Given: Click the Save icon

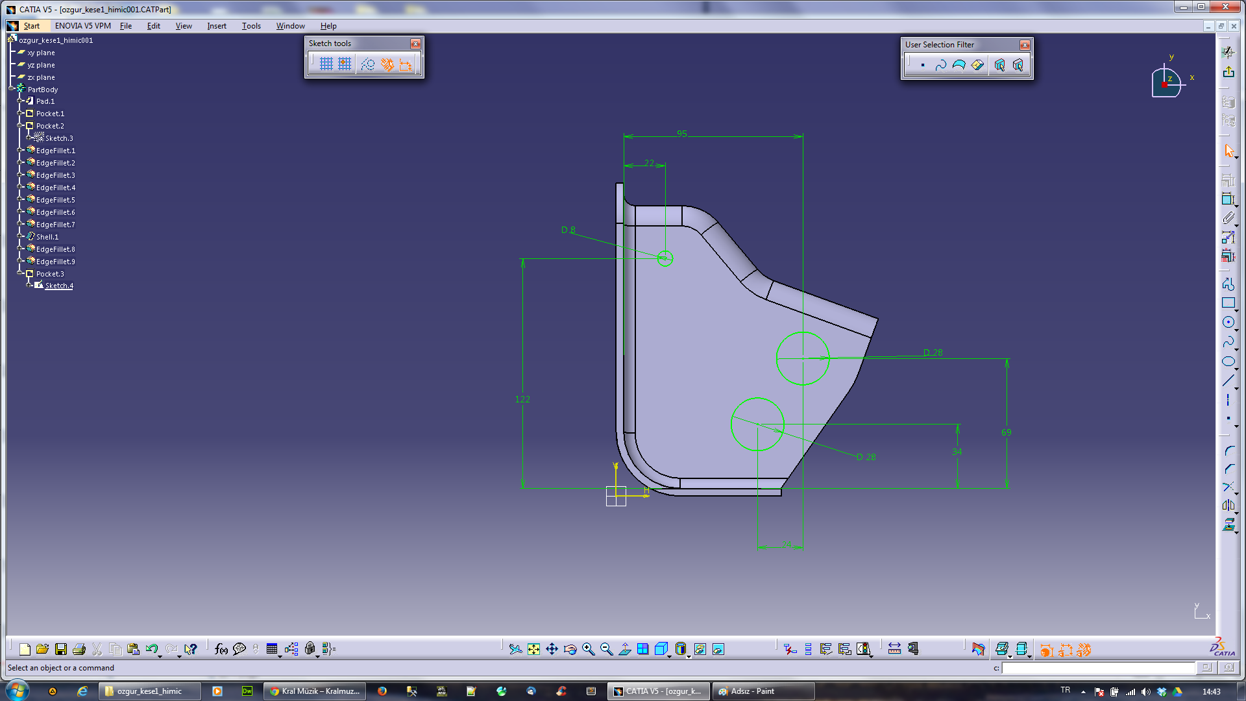Looking at the screenshot, I should (61, 649).
